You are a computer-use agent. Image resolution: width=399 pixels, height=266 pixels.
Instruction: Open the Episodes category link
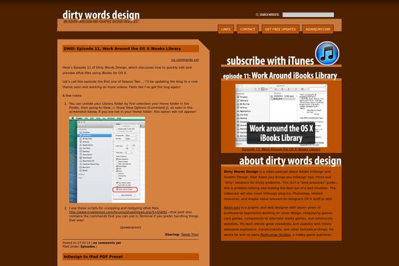(x=88, y=247)
